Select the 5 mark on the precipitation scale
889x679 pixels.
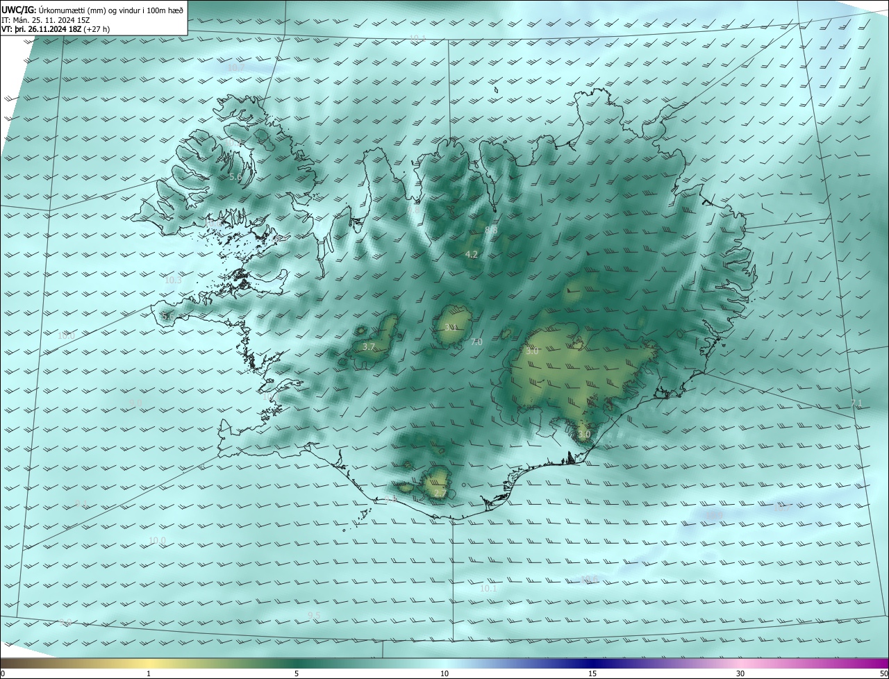point(297,673)
